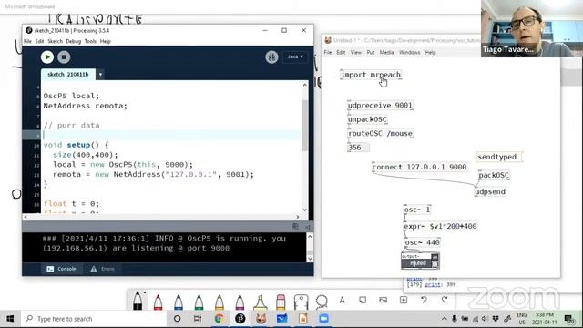This screenshot has width=583, height=328.
Task: Switch to the Console tab in Processing
Action: tap(61, 269)
